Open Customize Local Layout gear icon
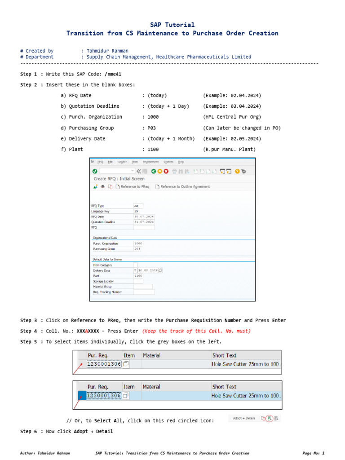The image size is (345, 460). 243,171
